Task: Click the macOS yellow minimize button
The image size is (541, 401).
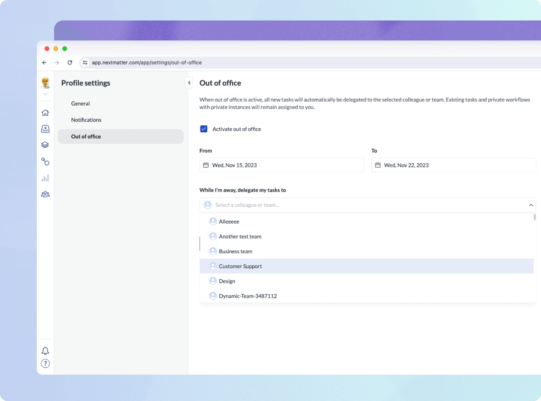Action: point(56,49)
